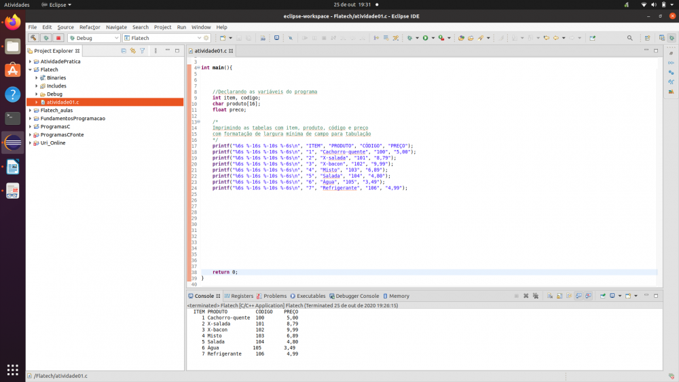Click the Search magnifier icon in toolbar
This screenshot has height=382, width=679.
click(x=629, y=38)
